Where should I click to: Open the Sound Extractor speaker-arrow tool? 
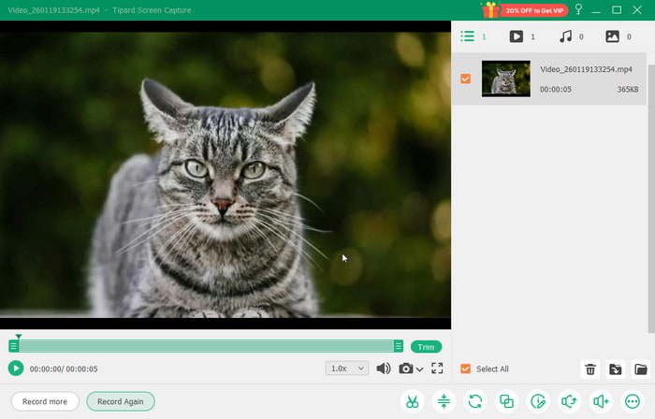point(569,401)
